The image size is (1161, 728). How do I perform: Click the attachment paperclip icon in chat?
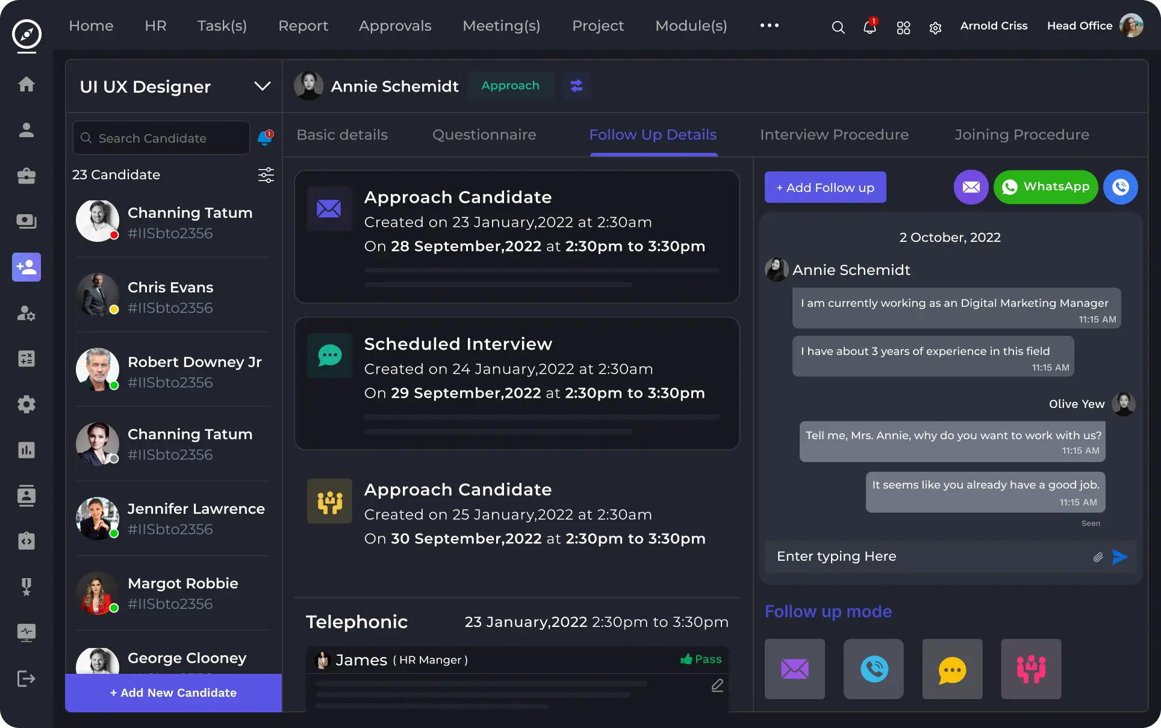[1098, 557]
